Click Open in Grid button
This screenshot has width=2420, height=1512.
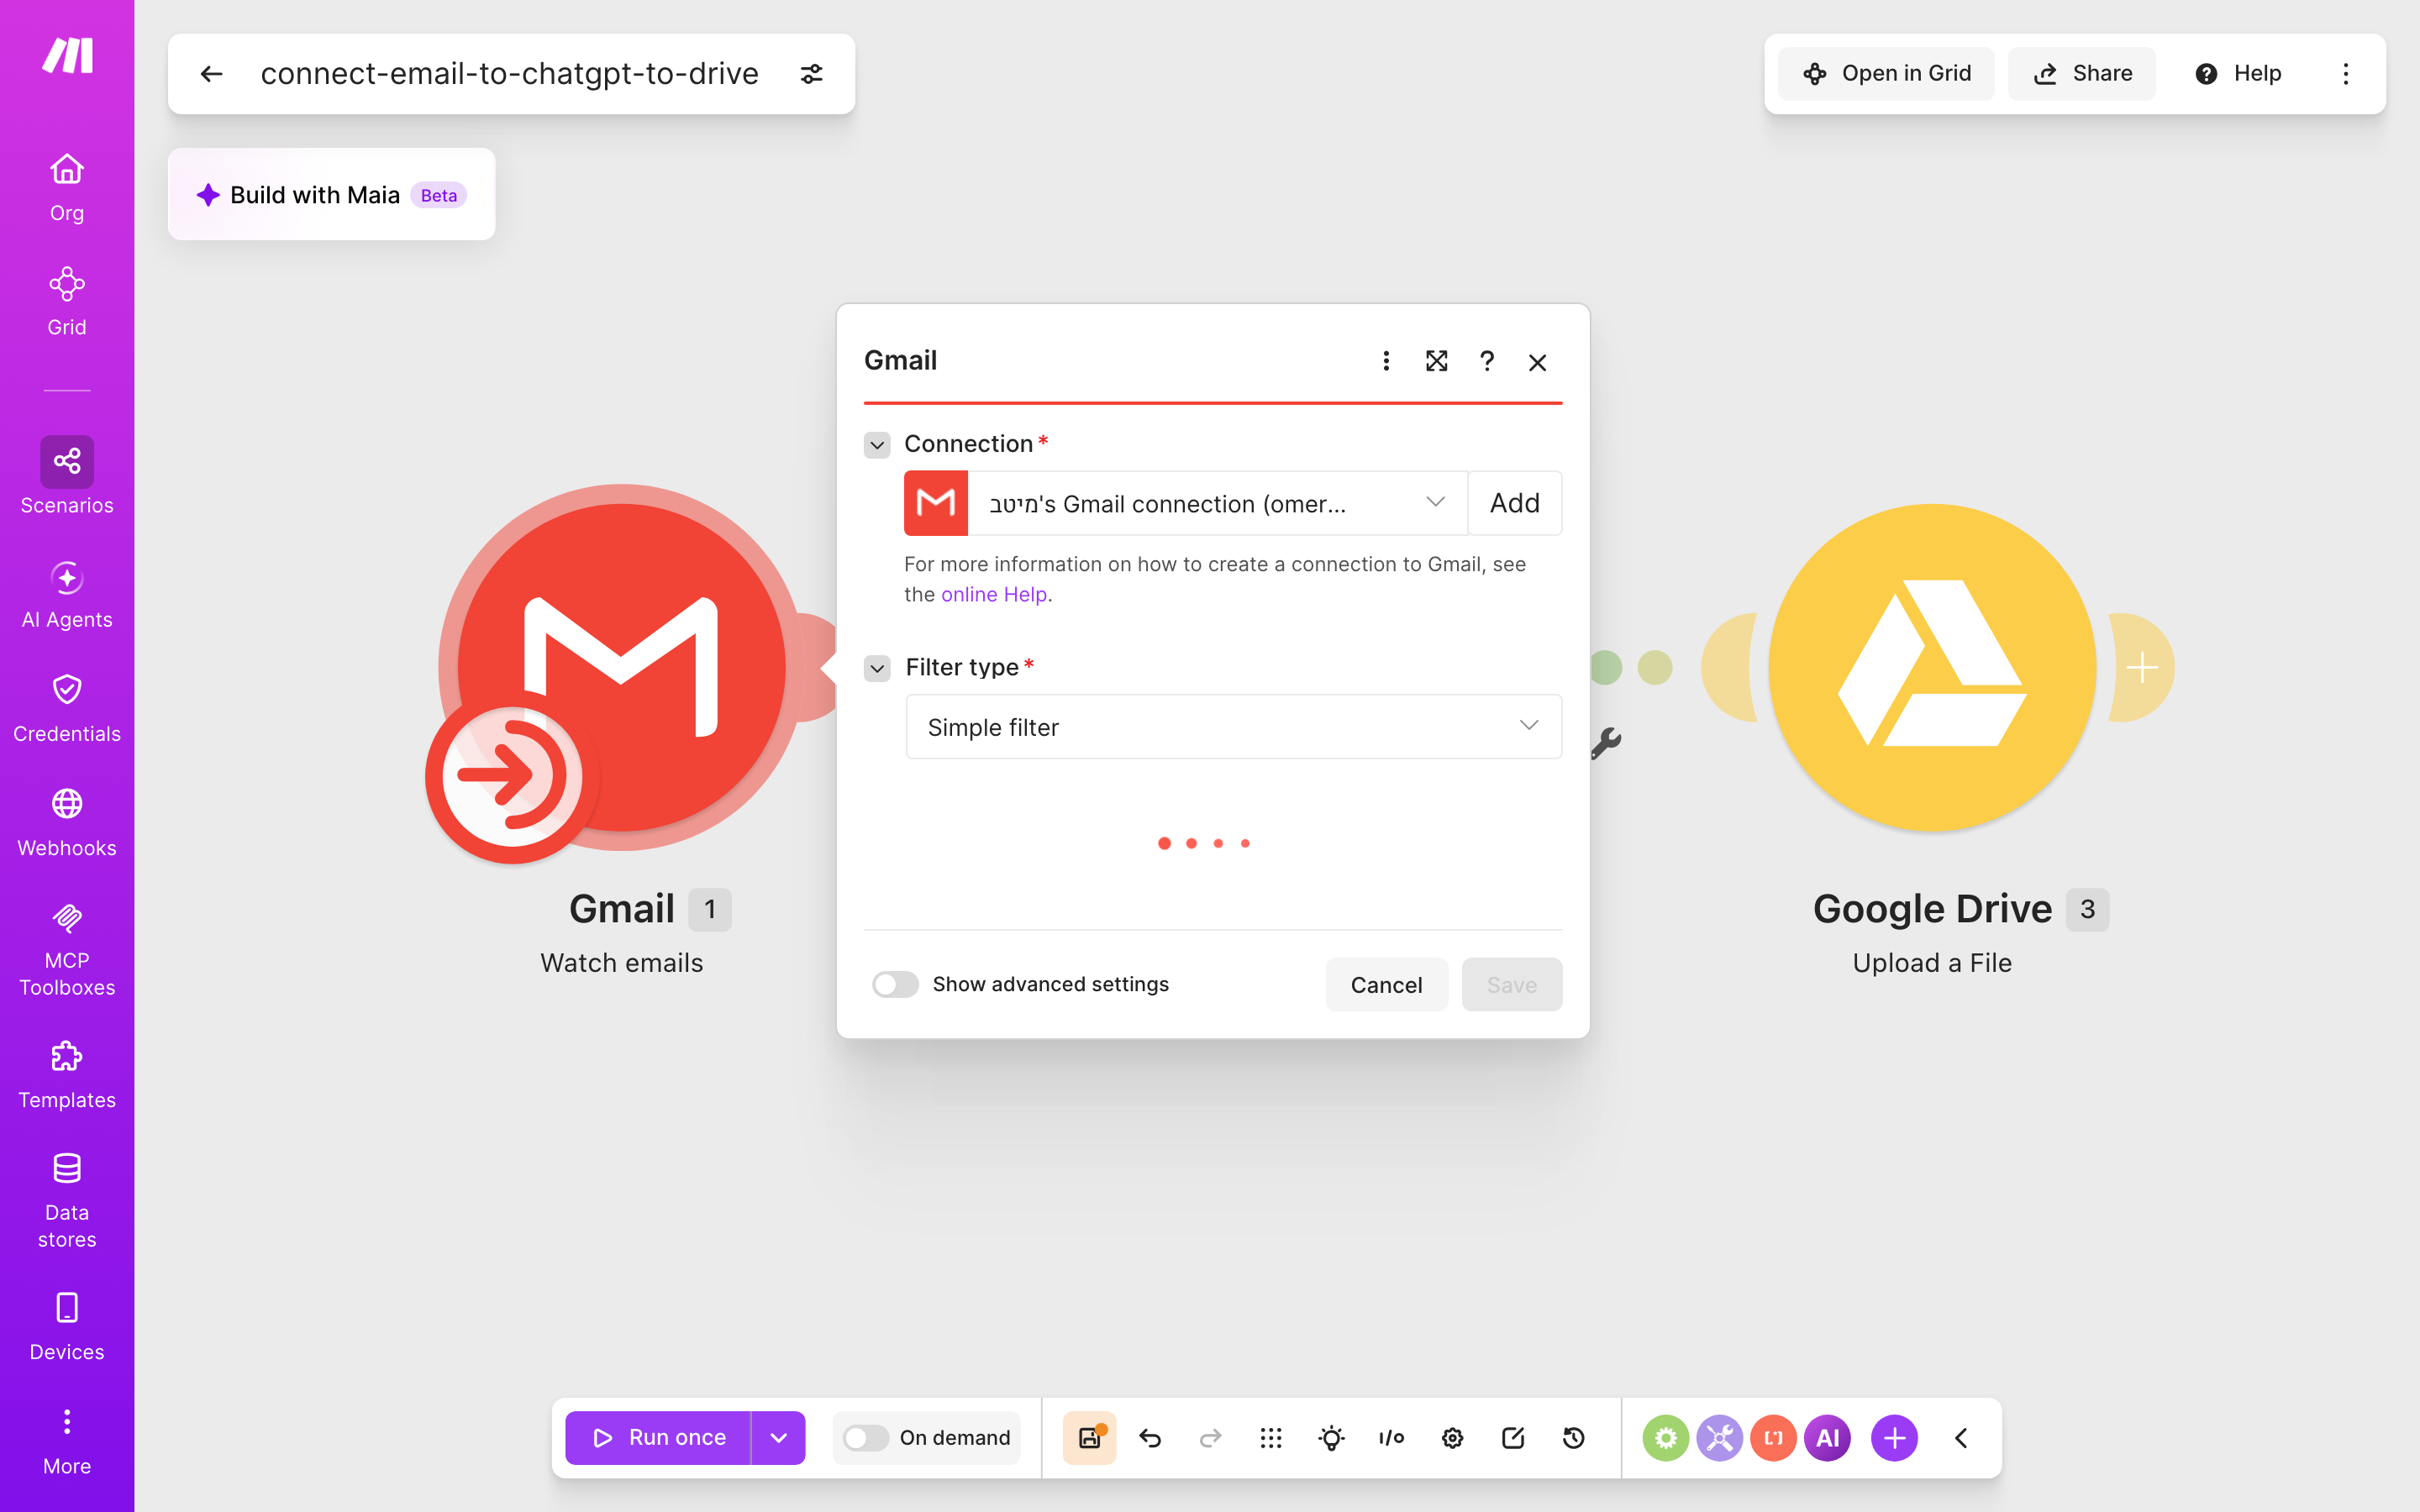point(1886,74)
